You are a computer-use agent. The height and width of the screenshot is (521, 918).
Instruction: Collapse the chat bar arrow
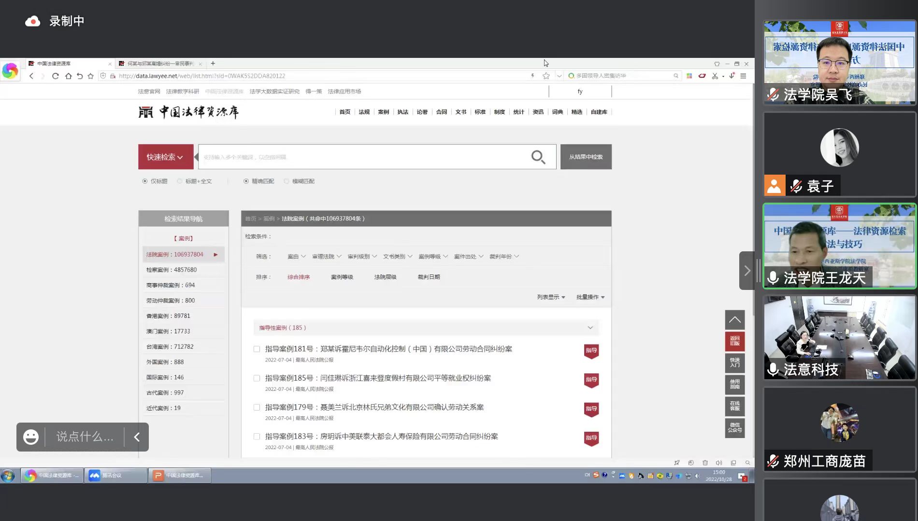click(137, 437)
